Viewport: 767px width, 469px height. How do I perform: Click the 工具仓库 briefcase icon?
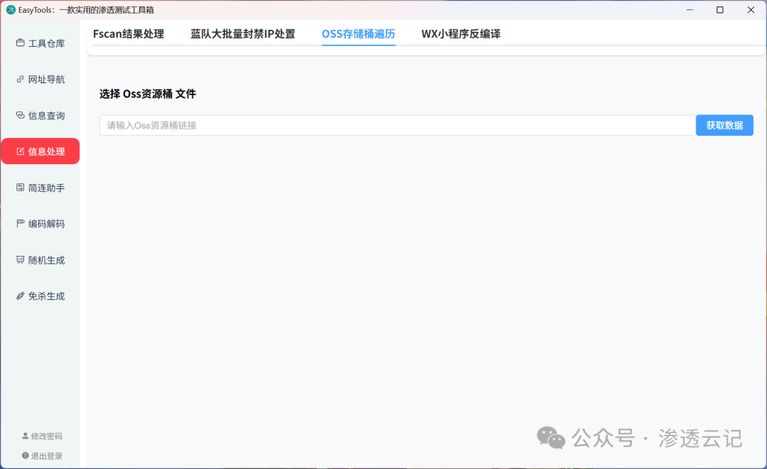[x=20, y=43]
